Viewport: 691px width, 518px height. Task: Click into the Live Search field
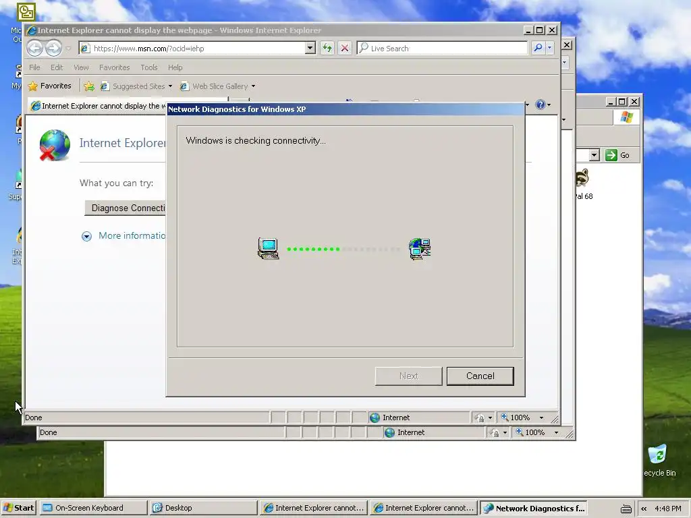(442, 48)
